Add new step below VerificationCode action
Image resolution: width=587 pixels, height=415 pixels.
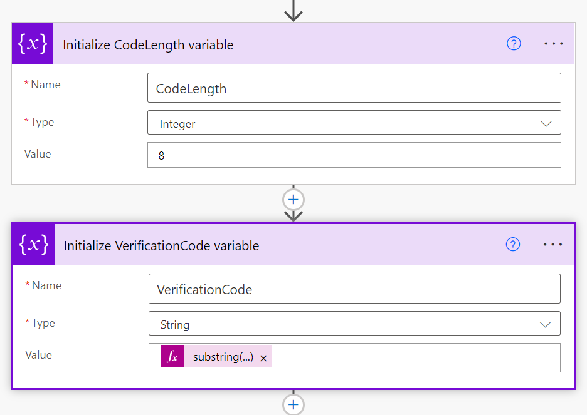pos(293,404)
